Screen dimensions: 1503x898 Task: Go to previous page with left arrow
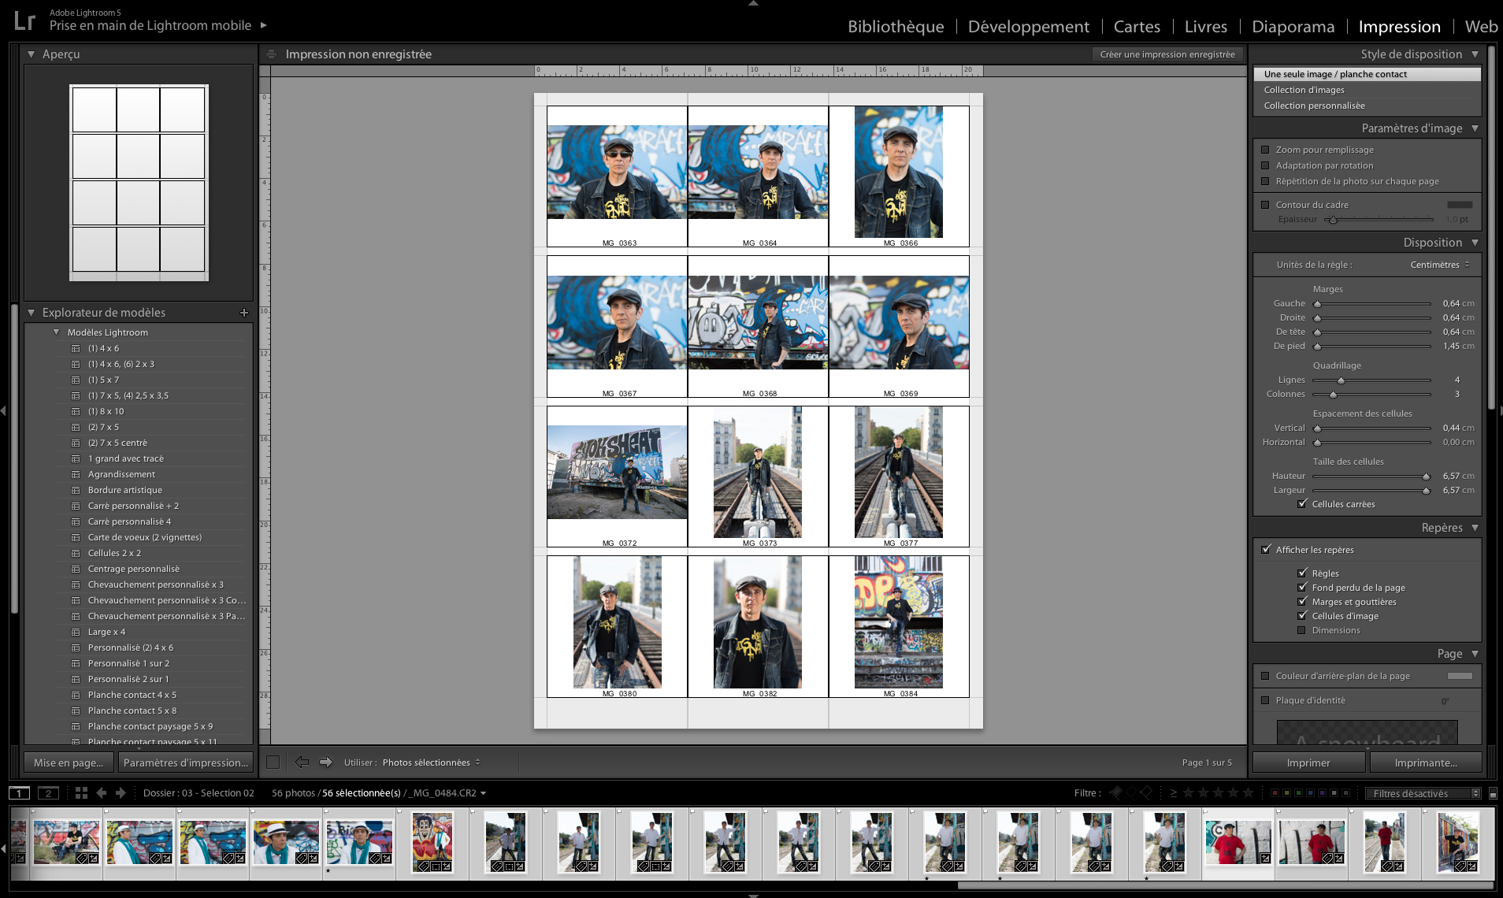click(302, 762)
